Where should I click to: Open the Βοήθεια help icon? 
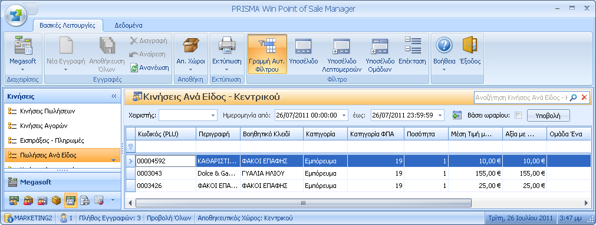pos(444,45)
